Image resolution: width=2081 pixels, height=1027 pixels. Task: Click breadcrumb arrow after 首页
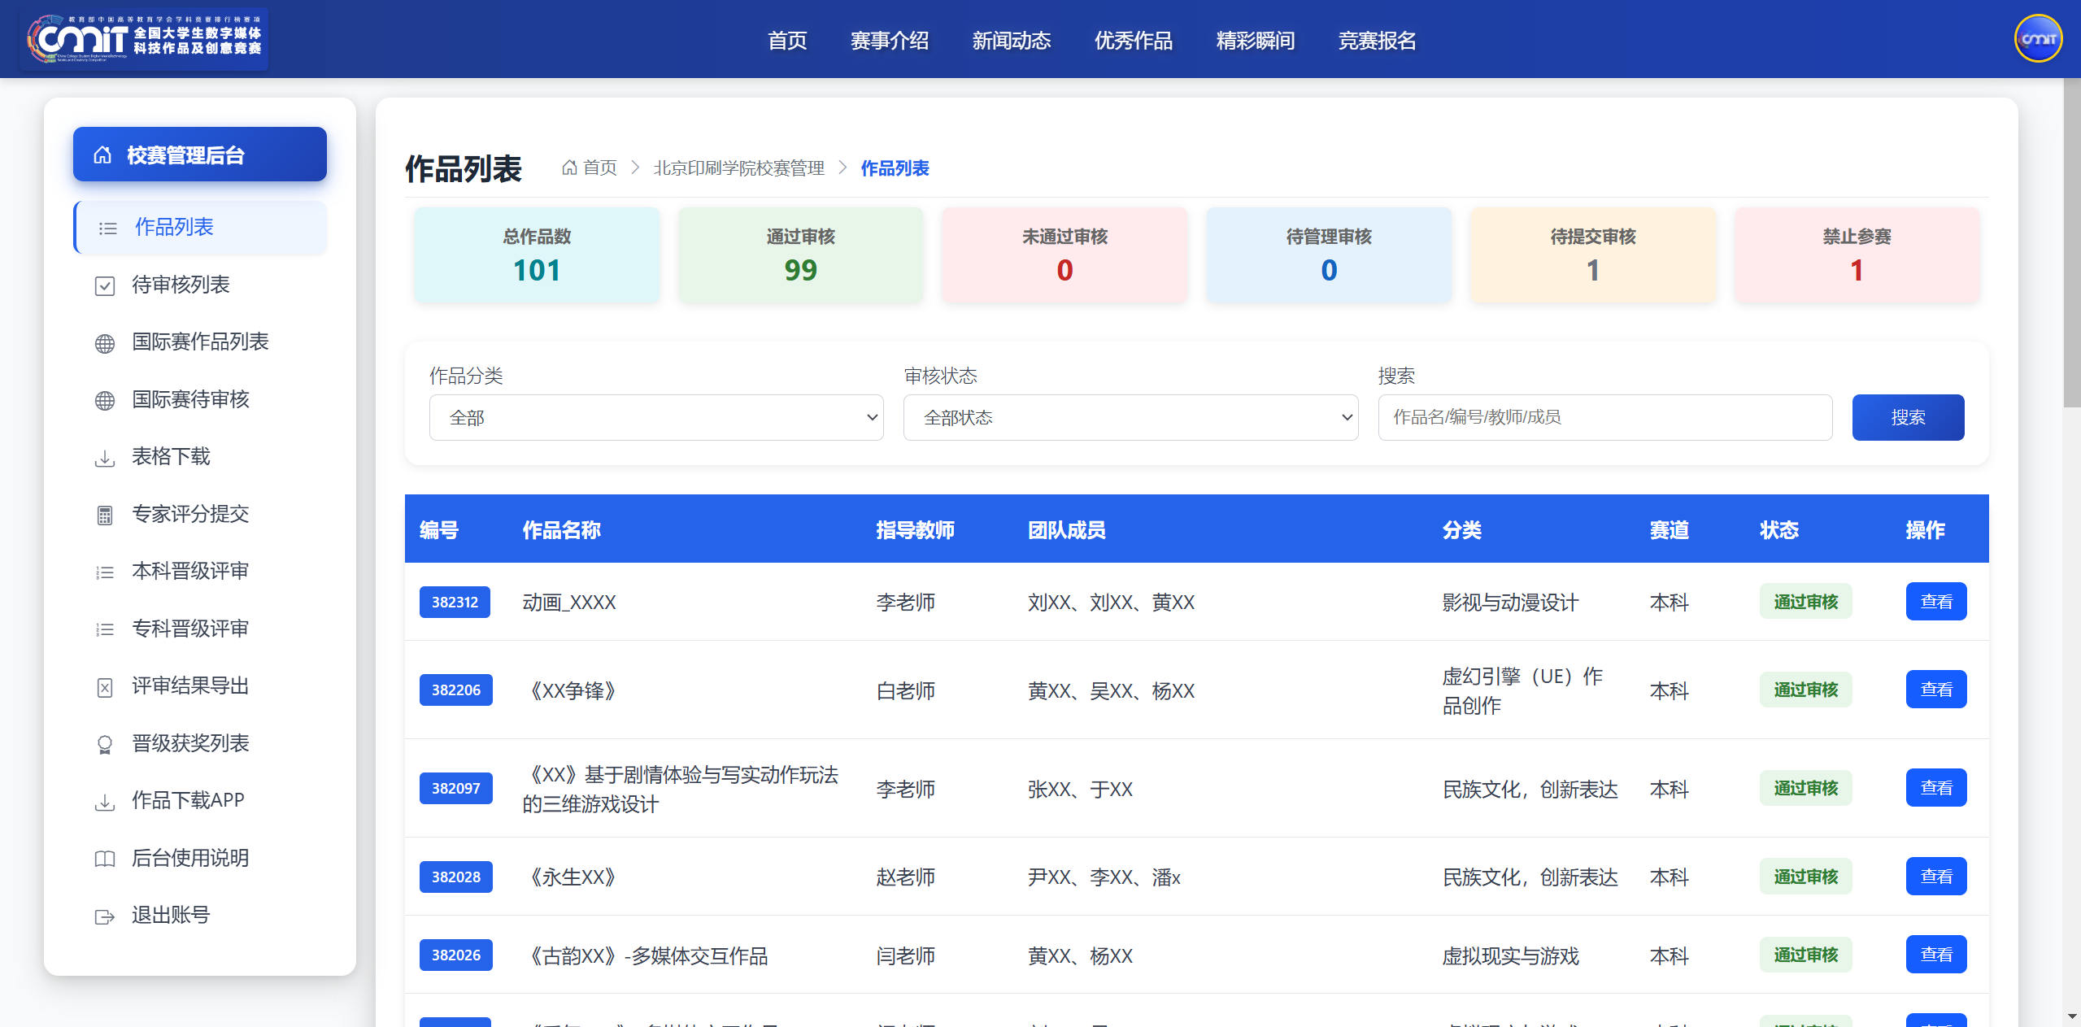[635, 168]
